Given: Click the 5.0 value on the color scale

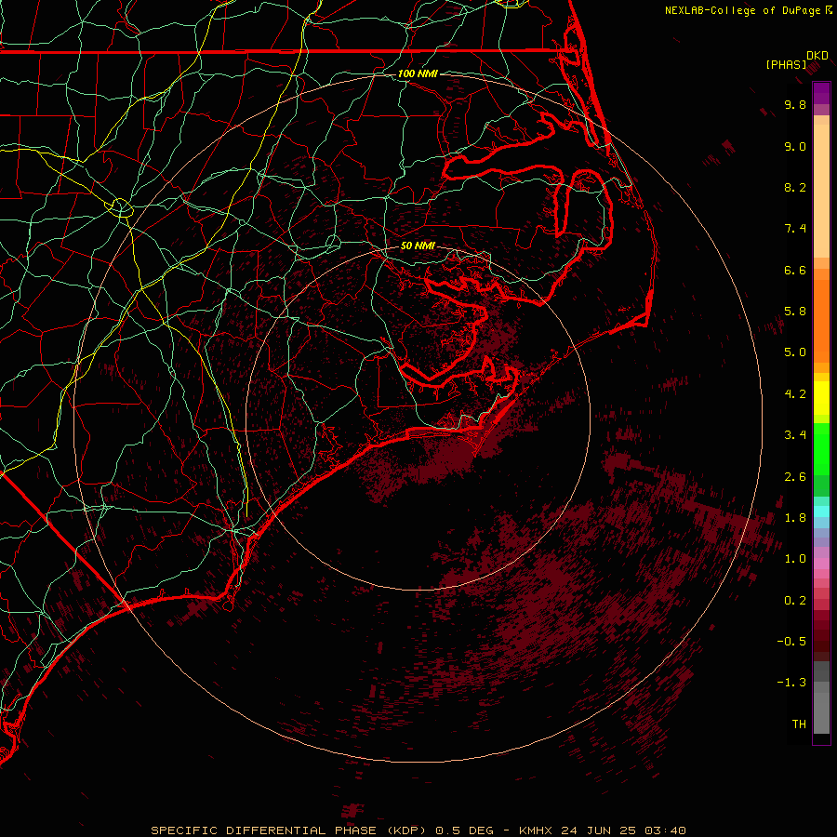Looking at the screenshot, I should point(795,352).
